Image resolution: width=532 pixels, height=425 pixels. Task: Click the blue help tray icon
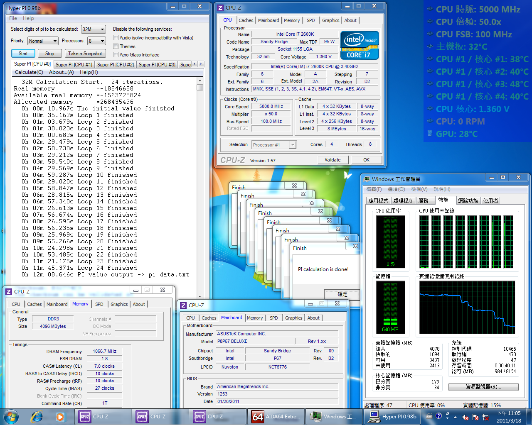(x=438, y=416)
